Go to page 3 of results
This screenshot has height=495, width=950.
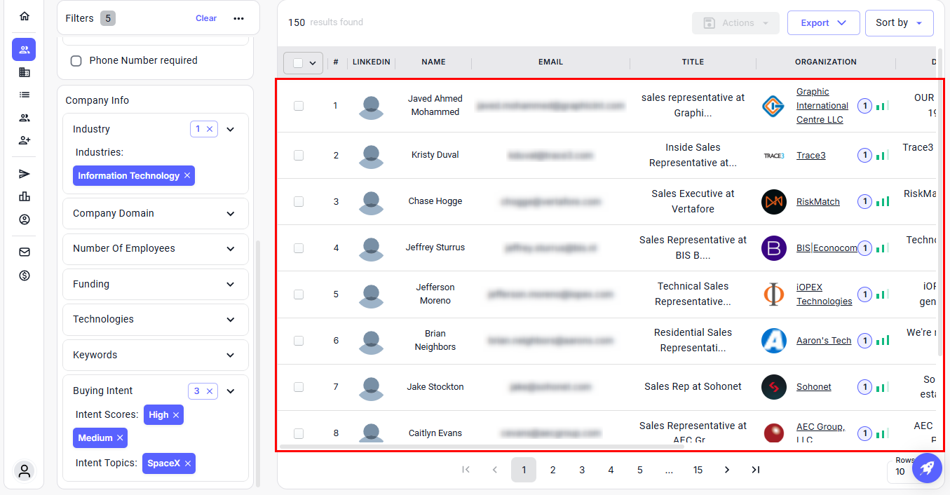[x=582, y=470]
